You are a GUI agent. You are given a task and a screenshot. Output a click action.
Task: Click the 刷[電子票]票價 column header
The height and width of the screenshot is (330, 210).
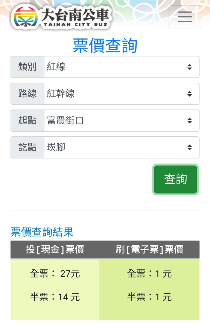(x=149, y=249)
